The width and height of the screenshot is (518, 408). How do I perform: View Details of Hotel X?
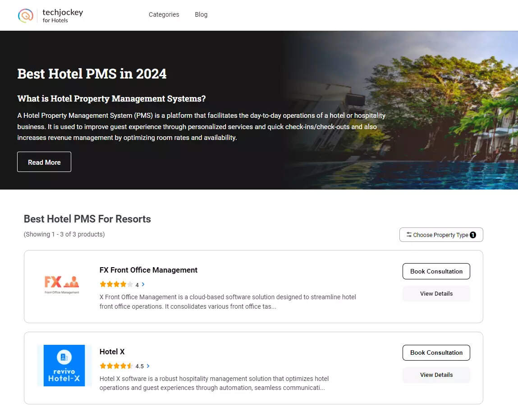point(436,375)
